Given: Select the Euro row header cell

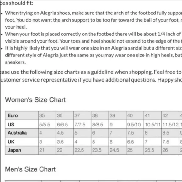Looking at the screenshot, I should pos(22,115).
